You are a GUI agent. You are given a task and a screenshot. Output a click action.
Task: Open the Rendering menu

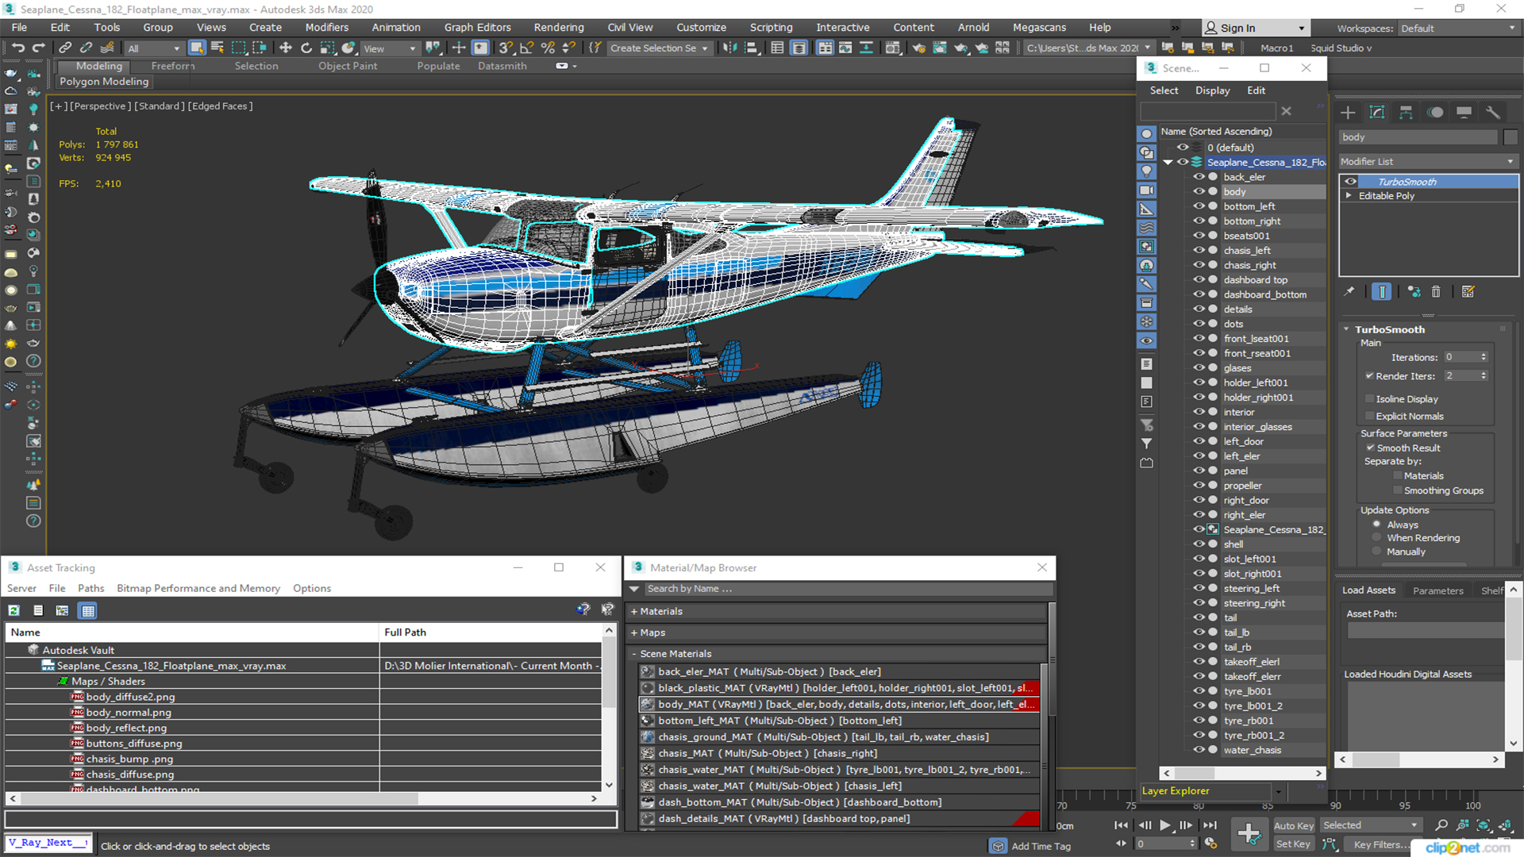click(x=558, y=28)
